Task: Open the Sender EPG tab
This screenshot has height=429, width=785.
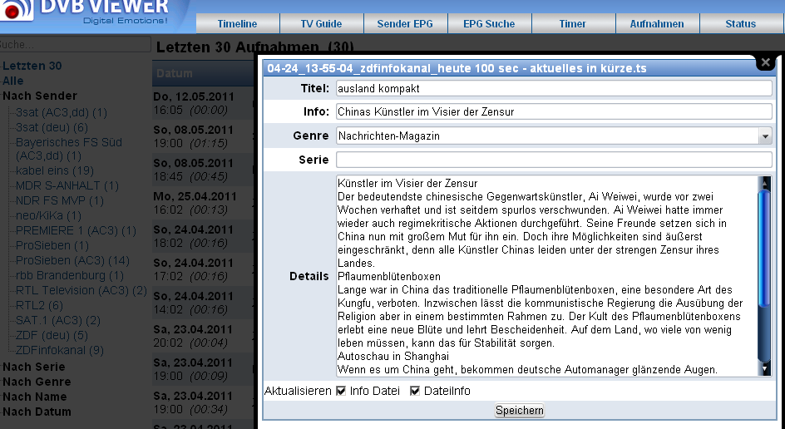Action: tap(405, 24)
